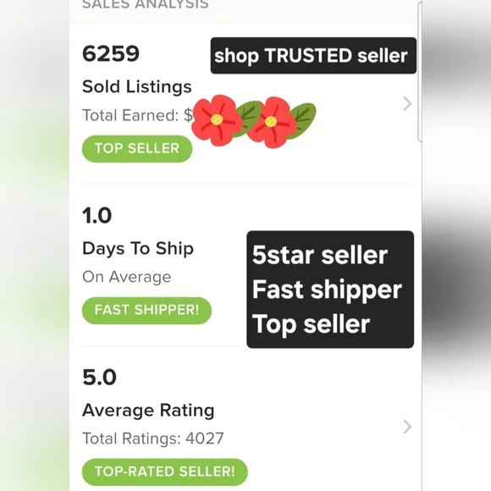Open the Average Rating label
The height and width of the screenshot is (491, 491).
148,411
